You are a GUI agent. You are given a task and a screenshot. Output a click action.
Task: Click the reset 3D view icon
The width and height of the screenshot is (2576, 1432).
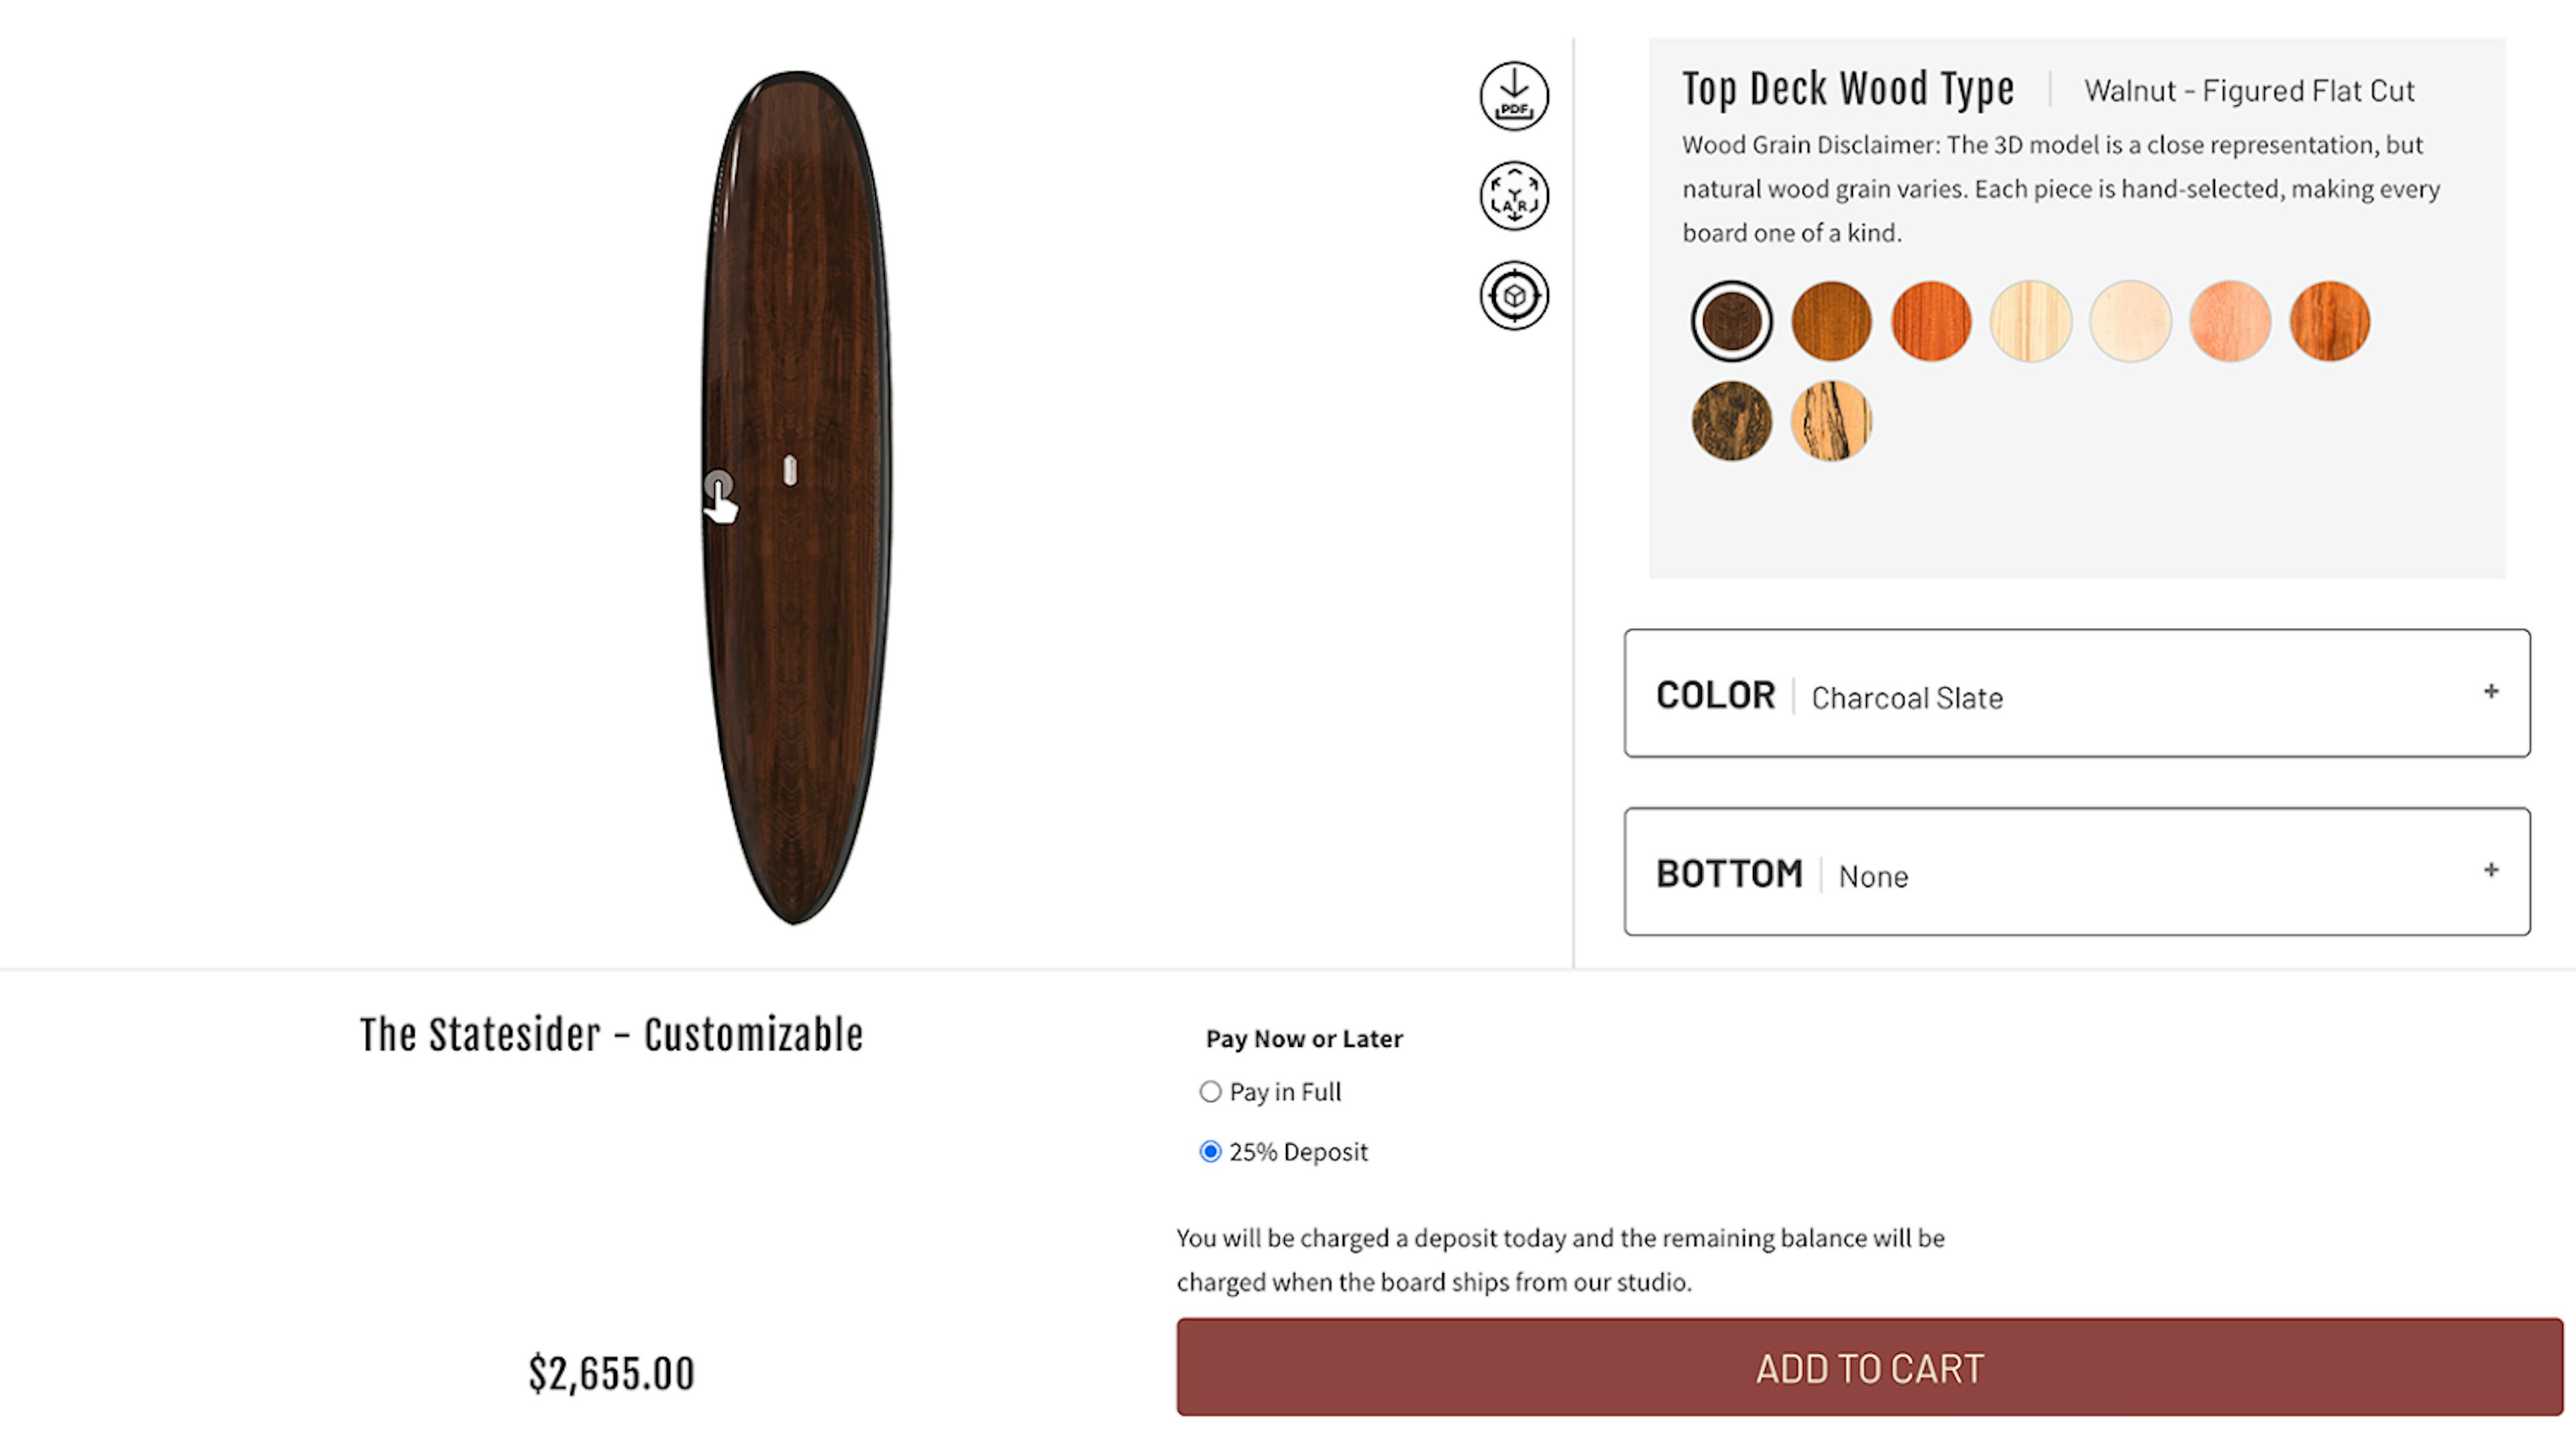click(x=1514, y=296)
